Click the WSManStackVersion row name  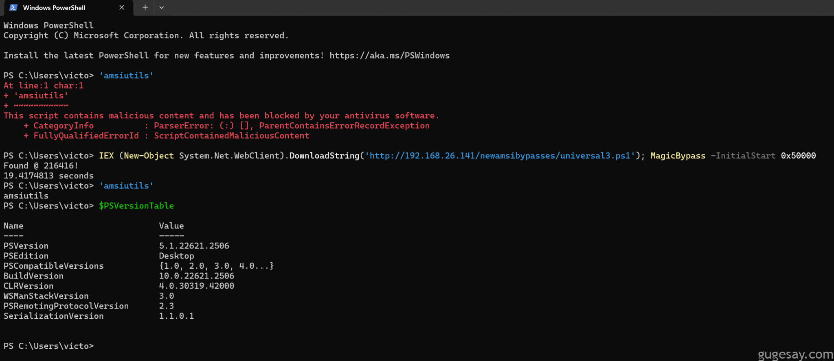[46, 296]
